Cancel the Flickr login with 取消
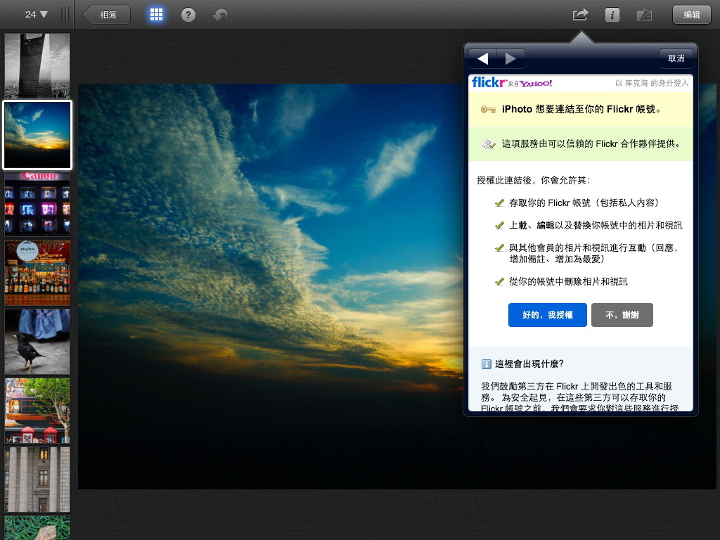Image resolution: width=720 pixels, height=540 pixels. (x=676, y=58)
